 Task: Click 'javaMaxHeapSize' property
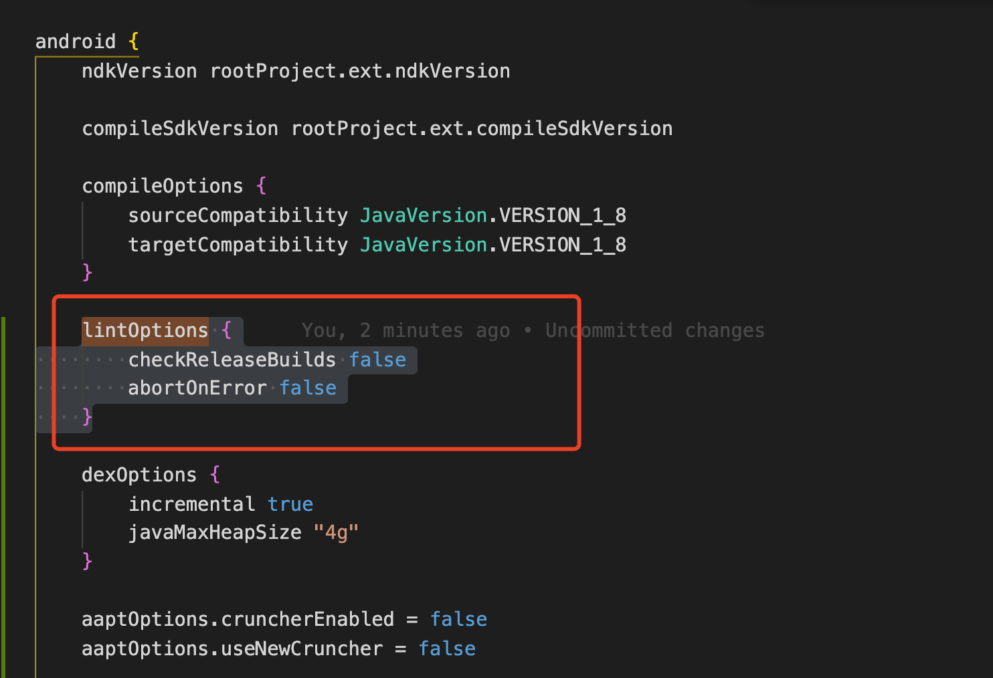point(215,532)
